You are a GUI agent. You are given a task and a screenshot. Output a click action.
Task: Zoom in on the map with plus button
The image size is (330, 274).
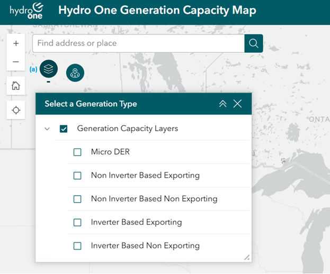pyautogui.click(x=16, y=43)
